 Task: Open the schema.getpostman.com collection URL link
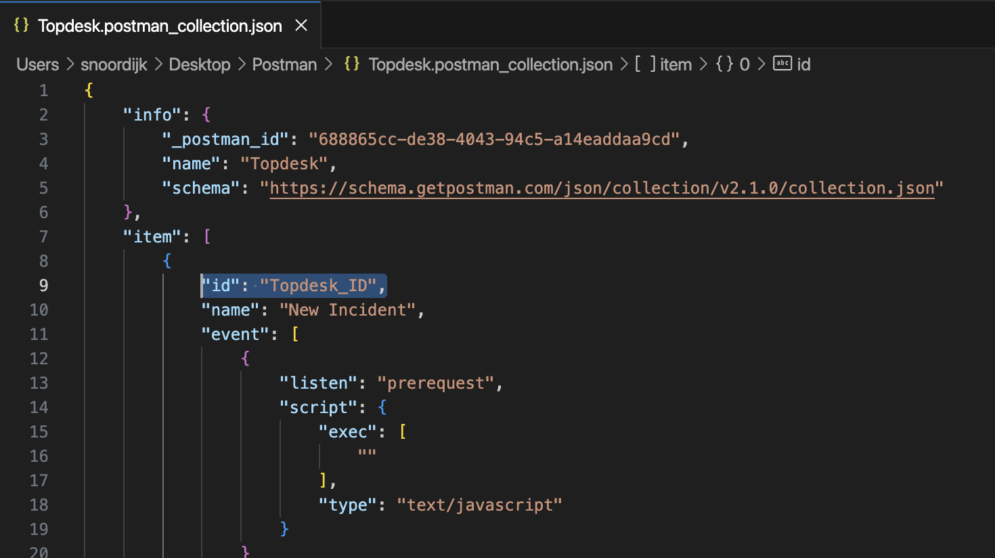602,188
